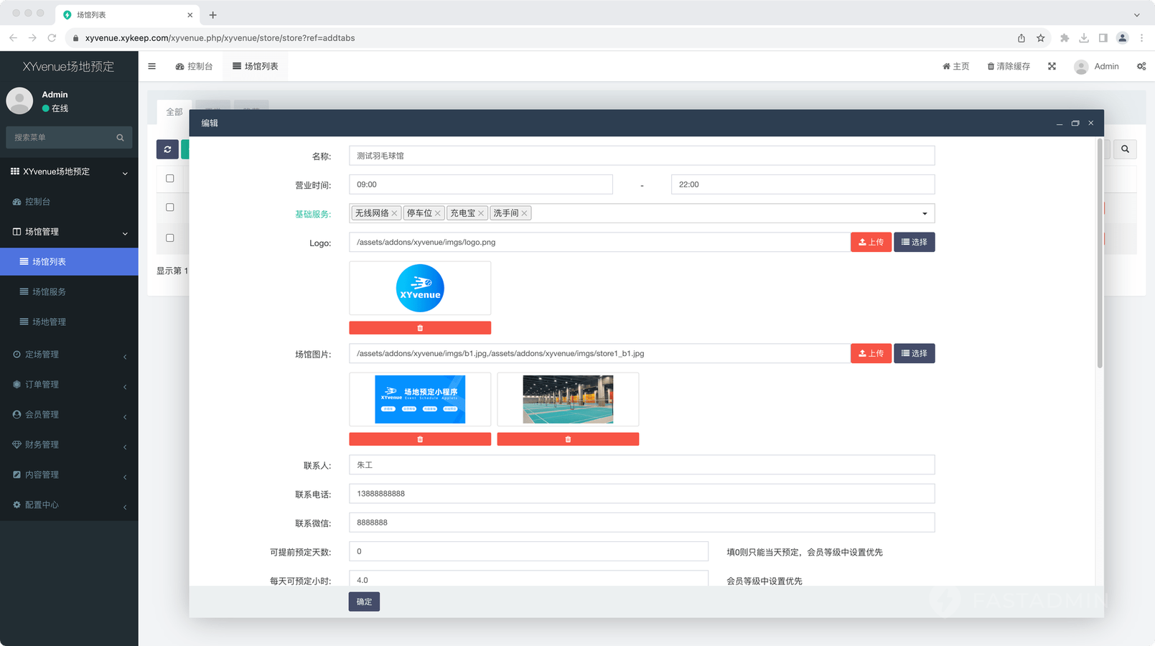The height and width of the screenshot is (646, 1155).
Task: Click the 确定 confirm button
Action: (364, 601)
